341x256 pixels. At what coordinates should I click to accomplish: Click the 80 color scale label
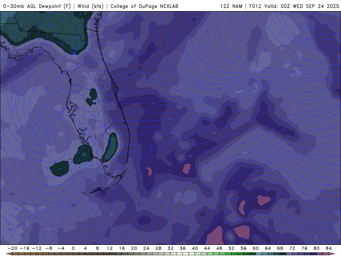[317, 248]
